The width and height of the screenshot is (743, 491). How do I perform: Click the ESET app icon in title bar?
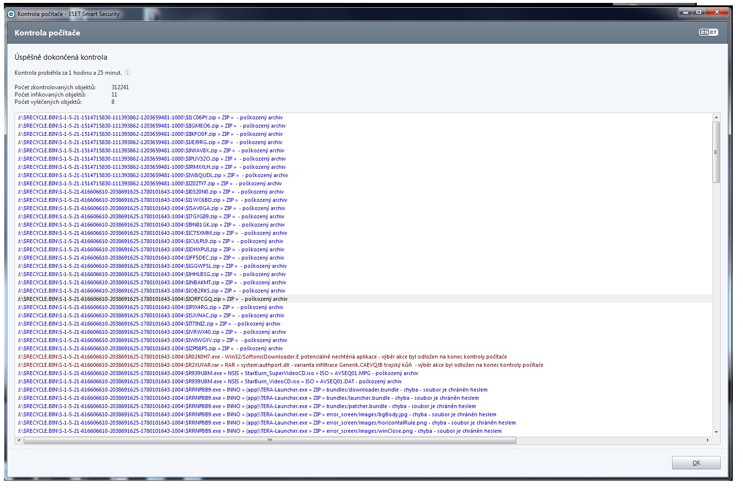point(12,14)
